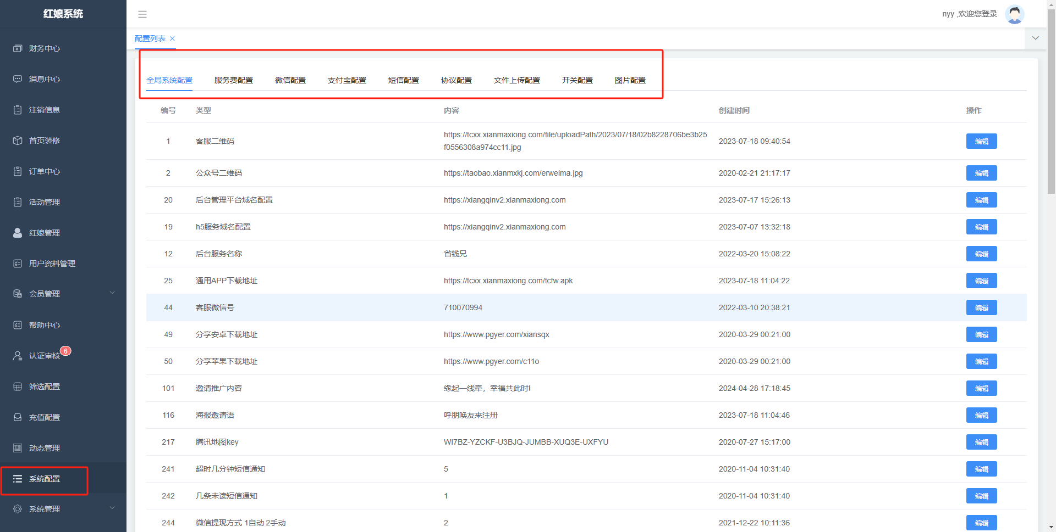Open 财务中心 from the sidebar icon
This screenshot has height=532, width=1056.
coord(18,48)
